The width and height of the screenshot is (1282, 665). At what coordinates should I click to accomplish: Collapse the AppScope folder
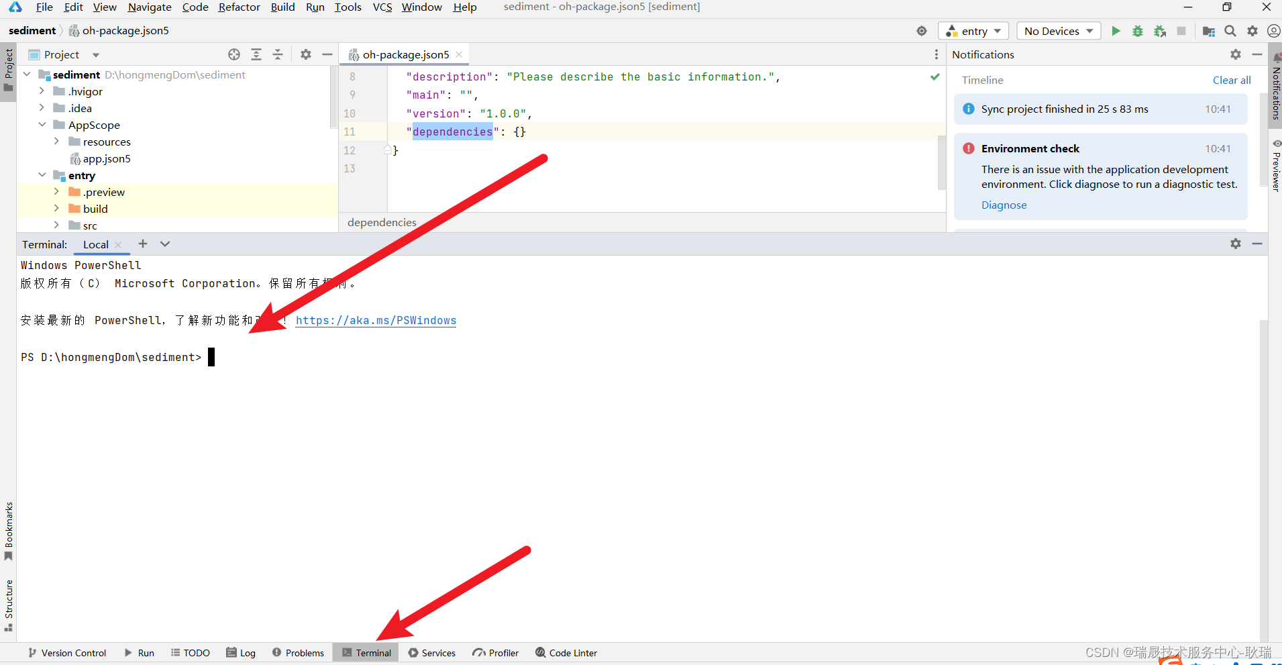(42, 124)
